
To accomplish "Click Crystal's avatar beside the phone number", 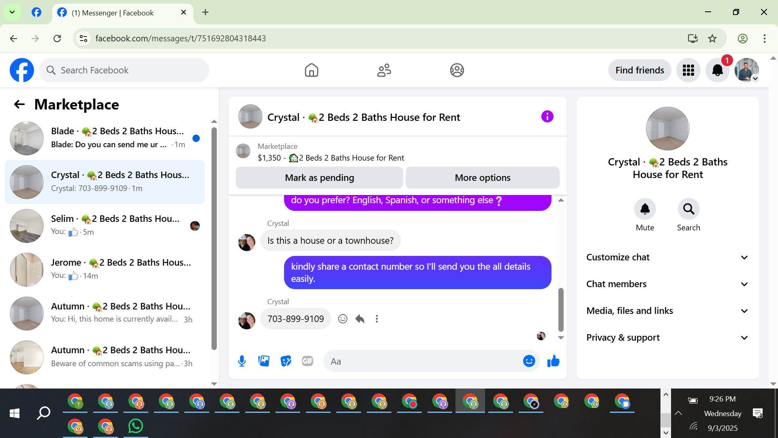I will [247, 321].
